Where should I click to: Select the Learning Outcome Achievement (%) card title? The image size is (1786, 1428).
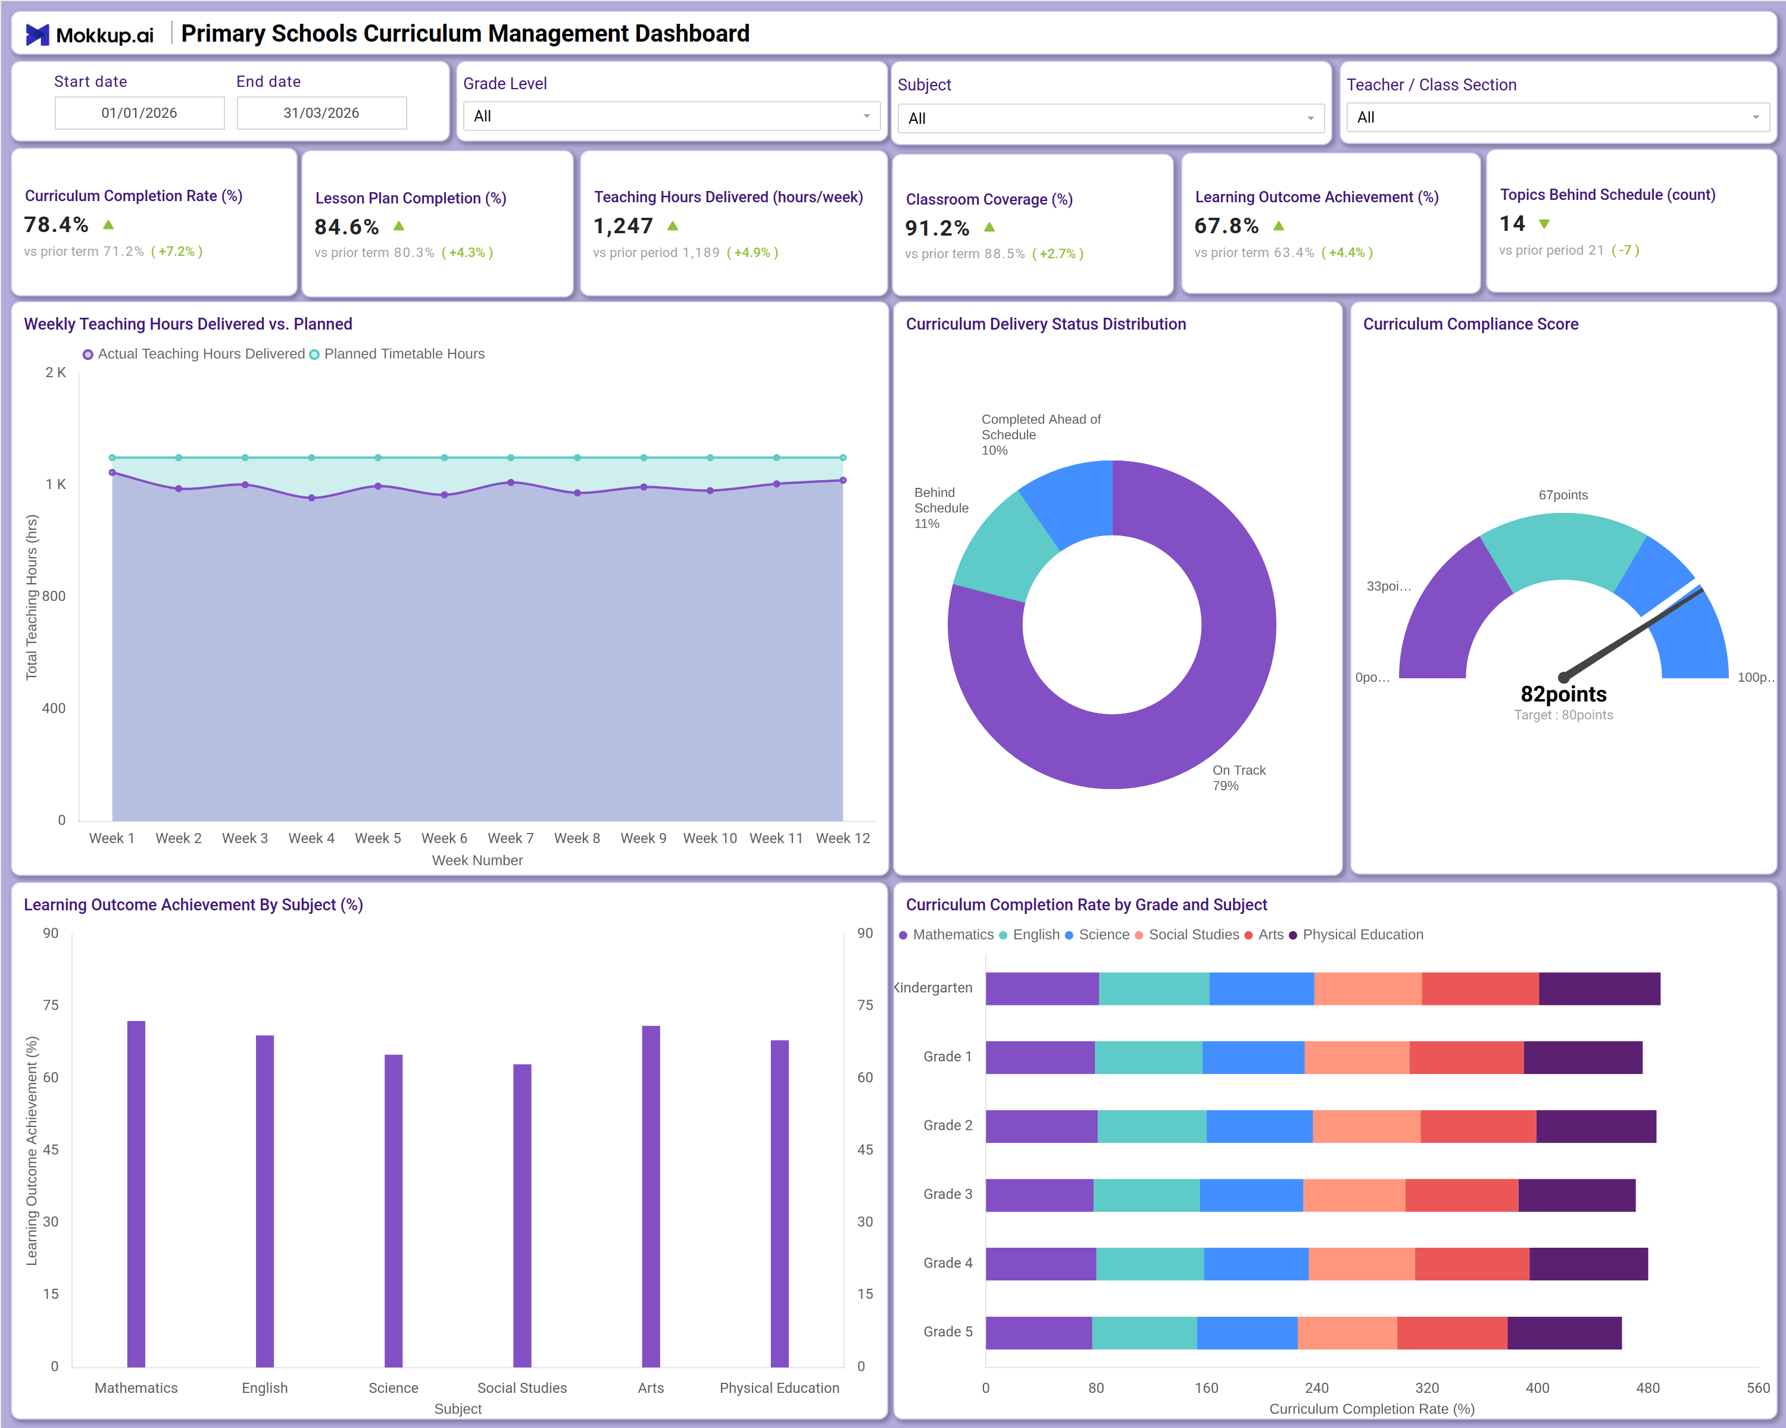click(x=1316, y=197)
